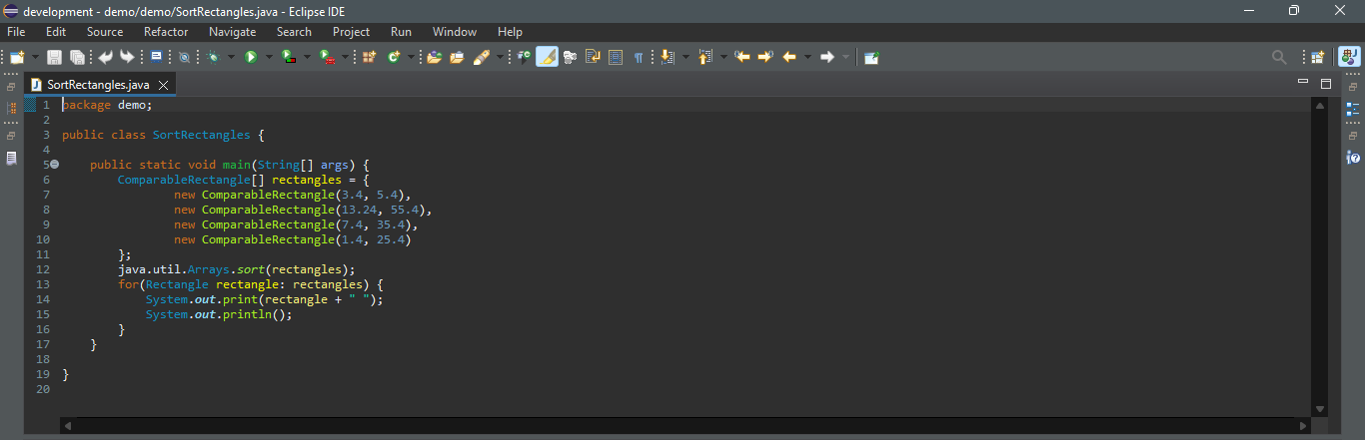The image size is (1365, 440).
Task: Click 'public class SortRectangles {' line
Action: 163,135
